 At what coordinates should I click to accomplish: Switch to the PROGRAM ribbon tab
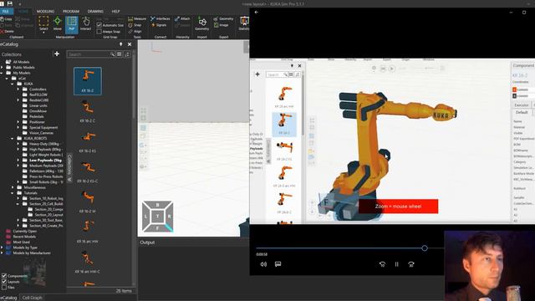pyautogui.click(x=71, y=11)
